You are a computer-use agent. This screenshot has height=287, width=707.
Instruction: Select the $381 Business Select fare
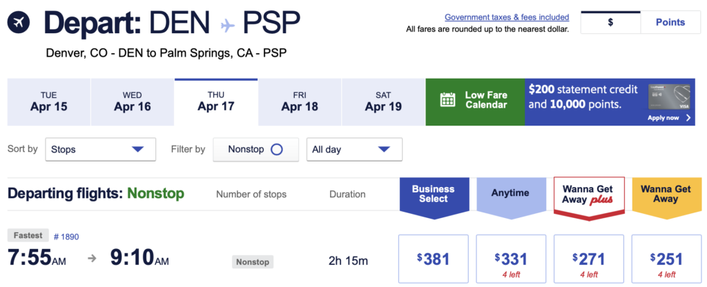click(x=434, y=259)
